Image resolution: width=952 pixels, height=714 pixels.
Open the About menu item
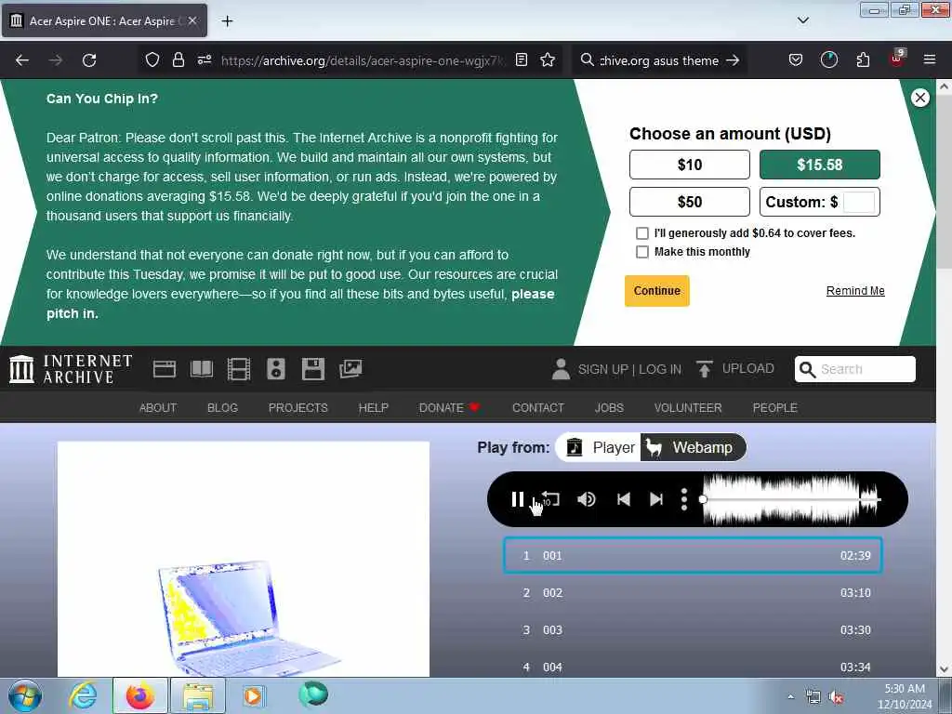pyautogui.click(x=158, y=408)
